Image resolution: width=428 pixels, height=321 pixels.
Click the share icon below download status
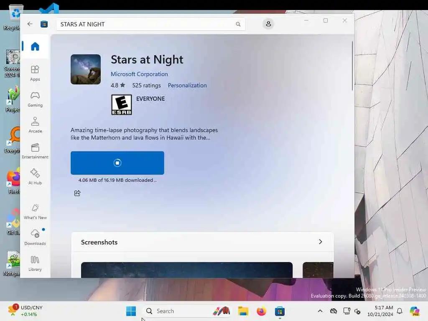[77, 193]
